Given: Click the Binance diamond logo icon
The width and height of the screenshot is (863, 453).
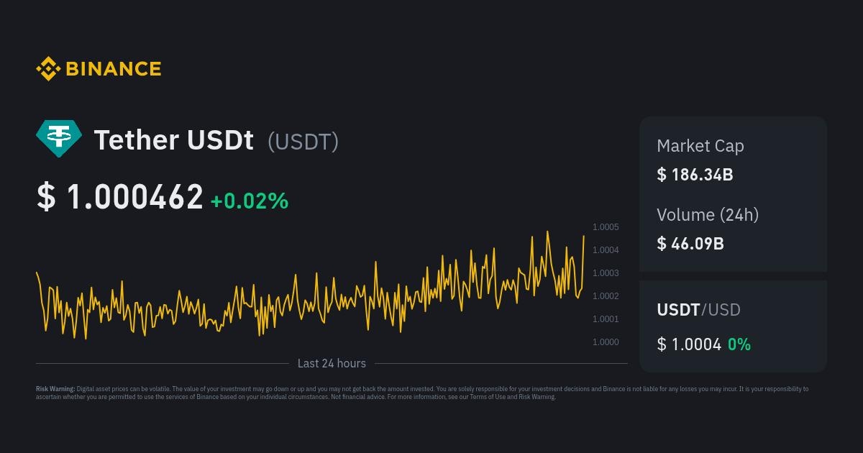Looking at the screenshot, I should 48,69.
